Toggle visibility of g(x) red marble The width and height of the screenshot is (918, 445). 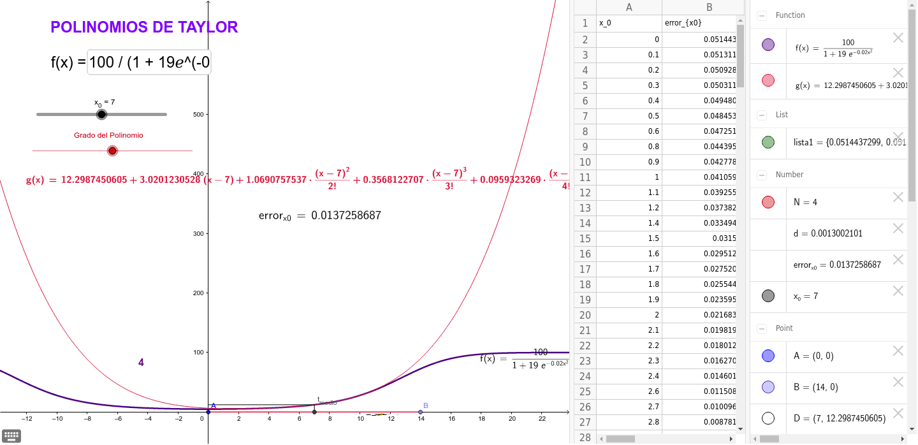(x=768, y=80)
